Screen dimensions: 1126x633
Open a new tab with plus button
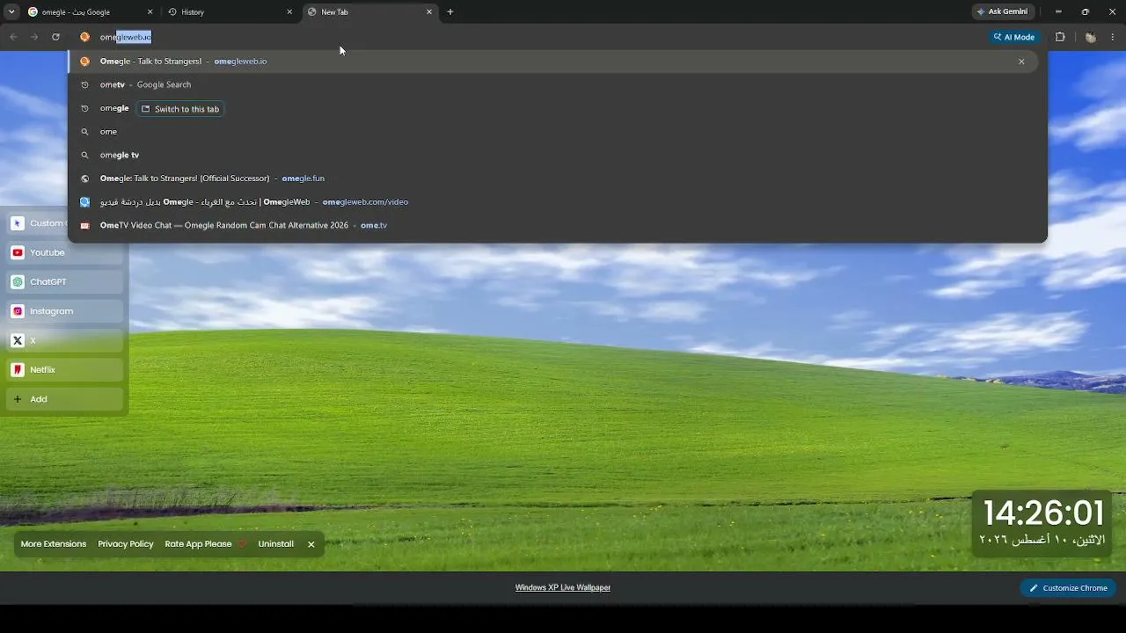(450, 12)
